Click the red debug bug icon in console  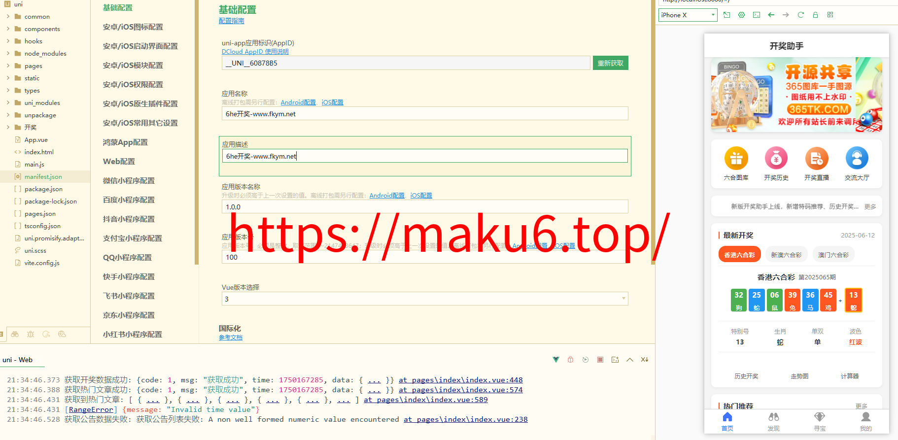(570, 360)
